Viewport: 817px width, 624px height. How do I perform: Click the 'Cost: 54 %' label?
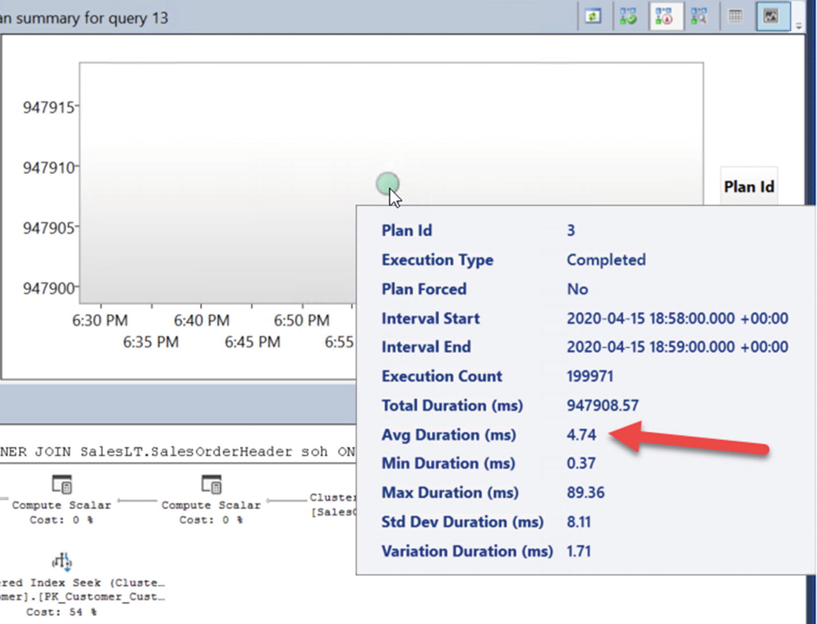click(62, 612)
